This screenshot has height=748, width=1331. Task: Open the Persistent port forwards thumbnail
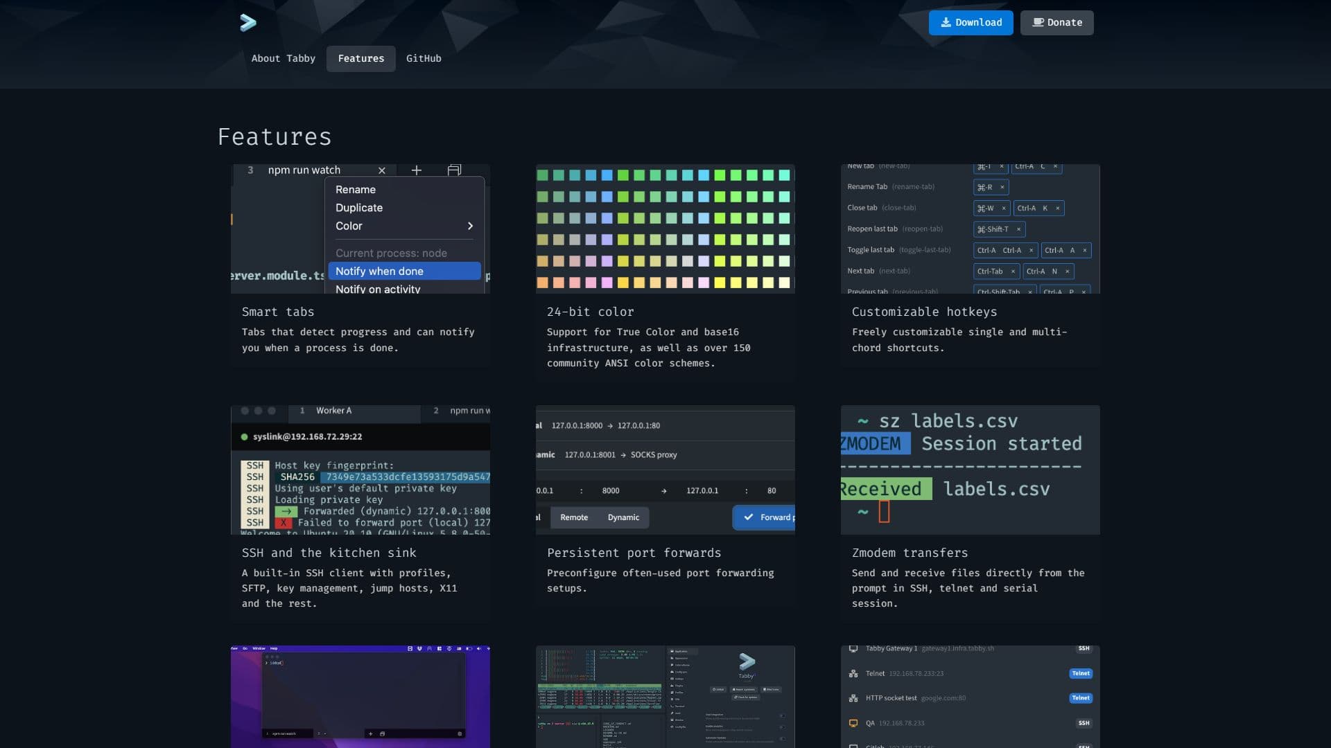665,470
